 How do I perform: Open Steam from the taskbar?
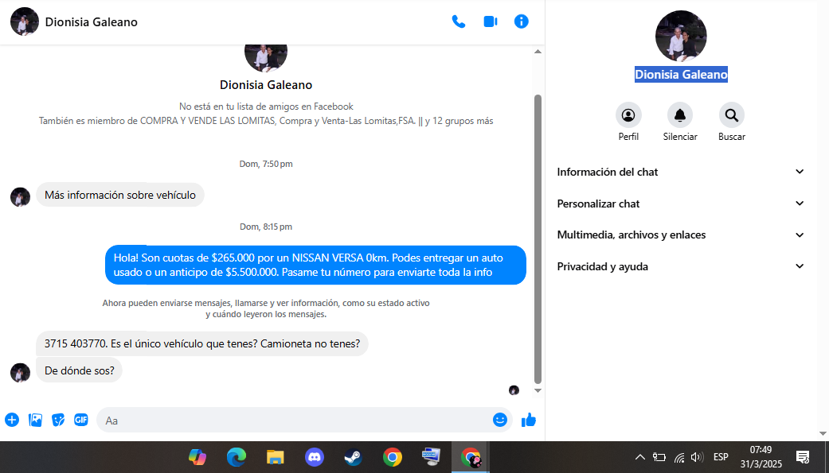point(353,457)
